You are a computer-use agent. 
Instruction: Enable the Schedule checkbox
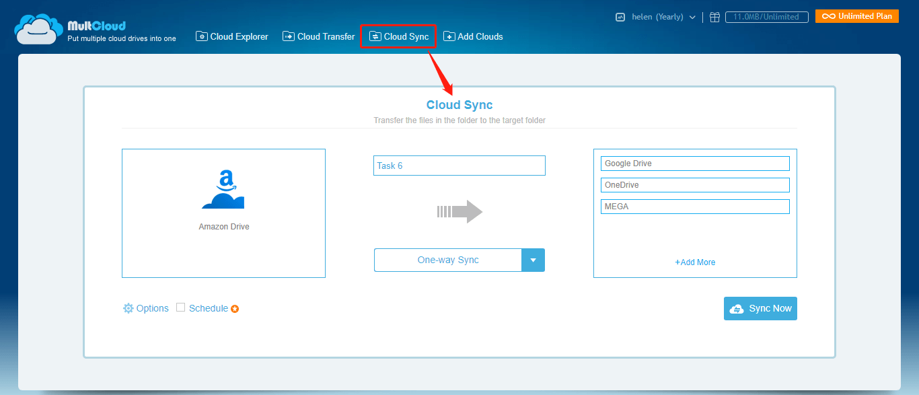click(x=180, y=308)
